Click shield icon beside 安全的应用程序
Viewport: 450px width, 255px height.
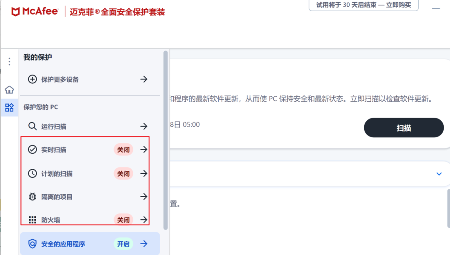[x=32, y=244]
